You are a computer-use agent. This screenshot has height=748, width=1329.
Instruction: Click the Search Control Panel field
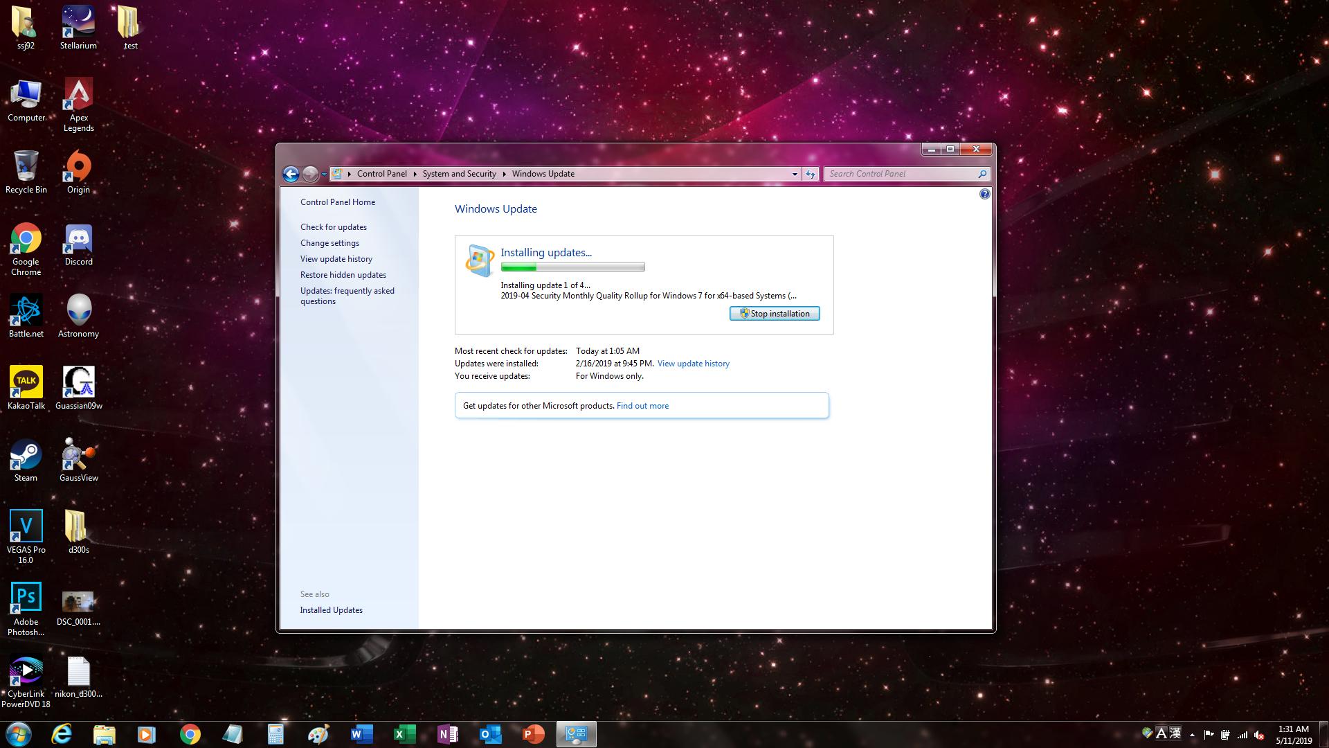pyautogui.click(x=900, y=174)
